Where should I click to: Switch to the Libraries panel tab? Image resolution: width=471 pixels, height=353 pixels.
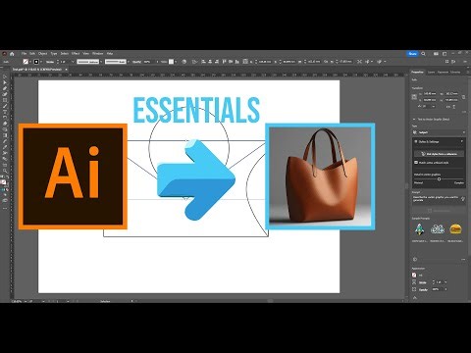click(455, 72)
